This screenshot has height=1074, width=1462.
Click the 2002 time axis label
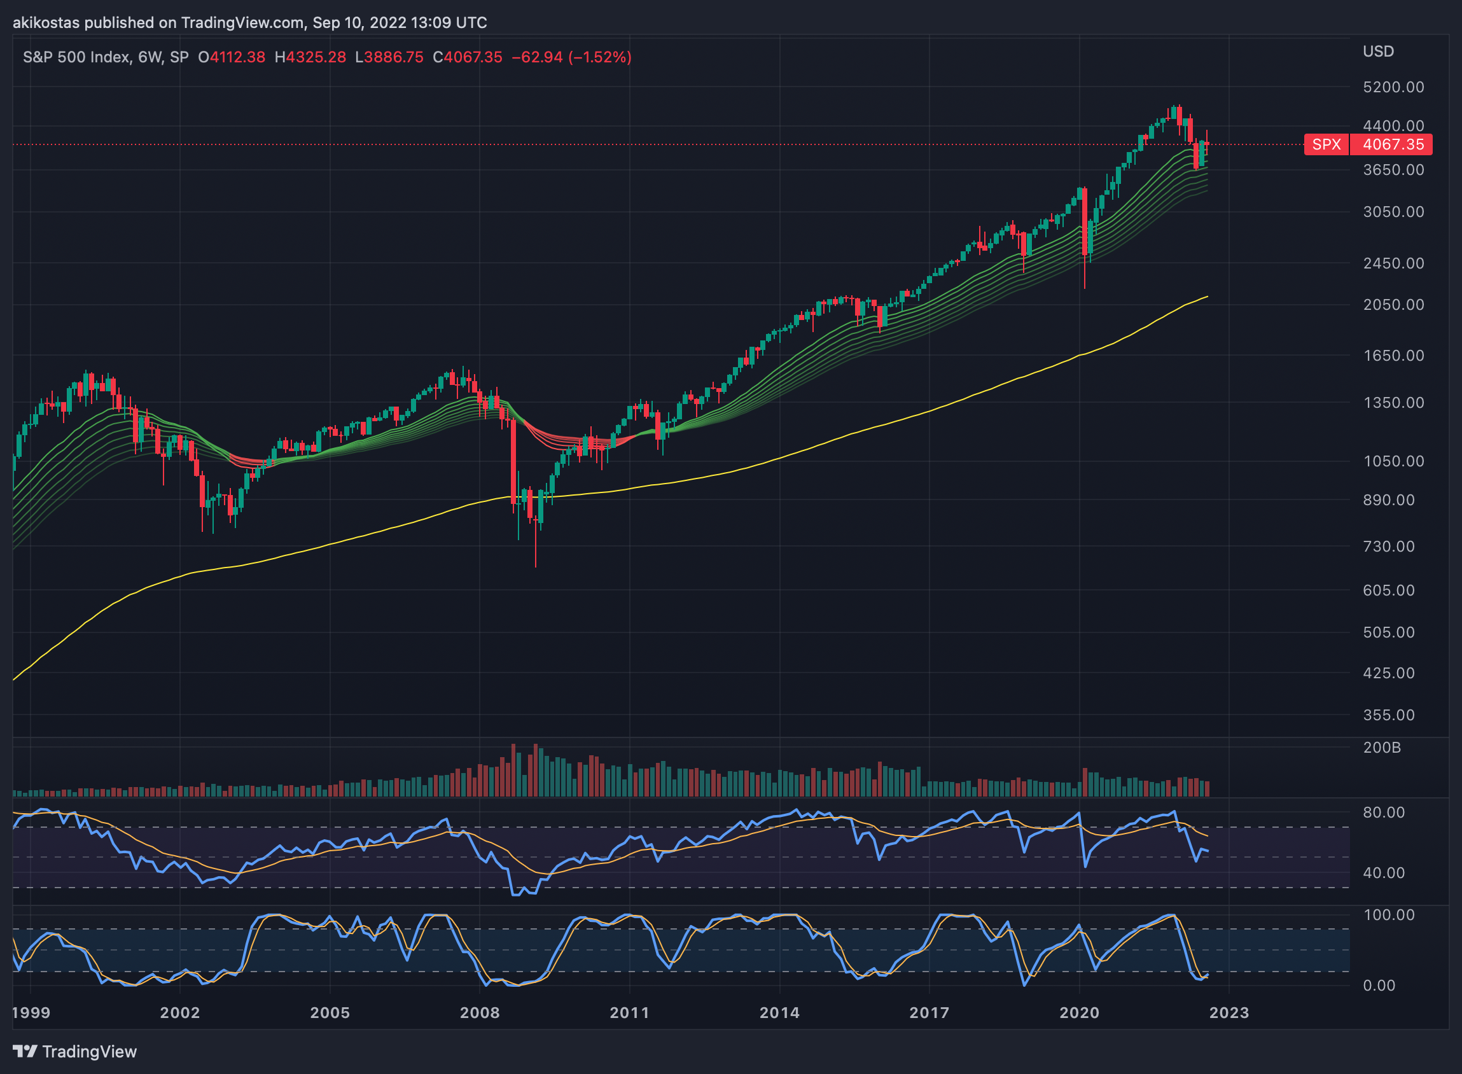point(180,1012)
